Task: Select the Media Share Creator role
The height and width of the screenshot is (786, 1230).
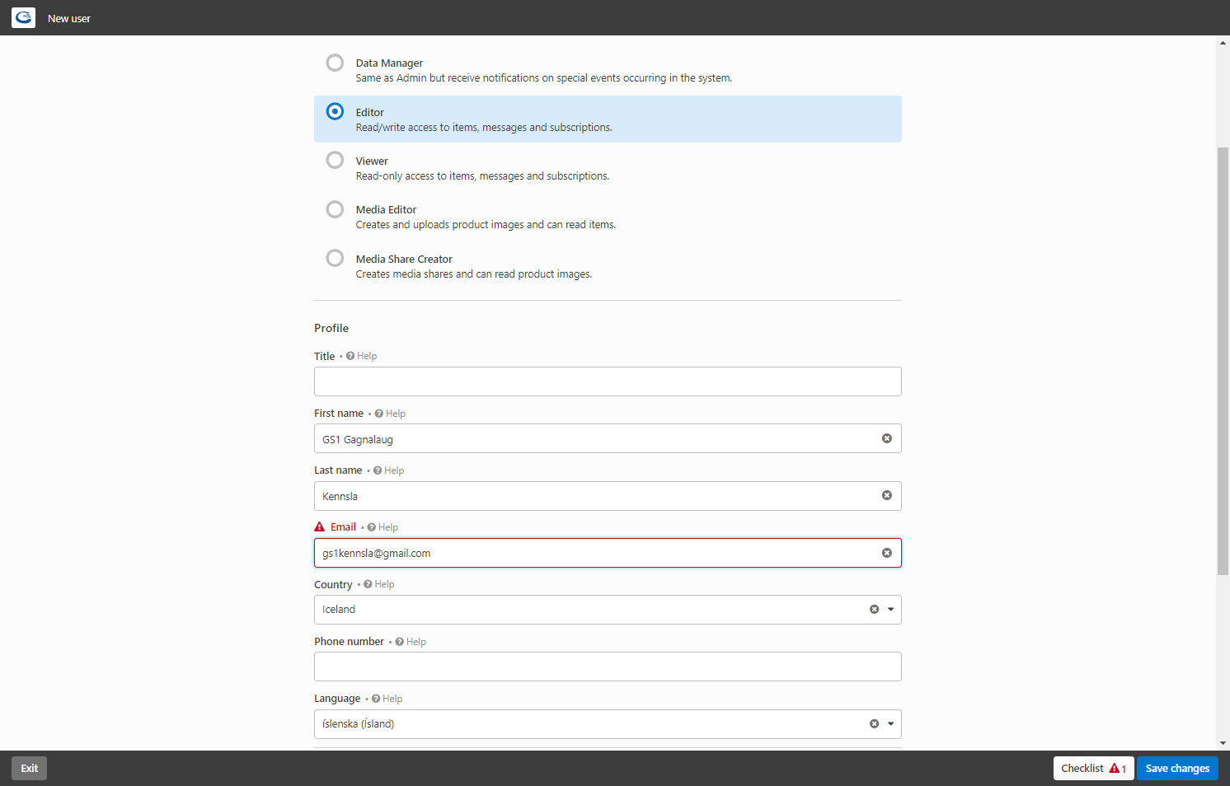Action: click(335, 258)
